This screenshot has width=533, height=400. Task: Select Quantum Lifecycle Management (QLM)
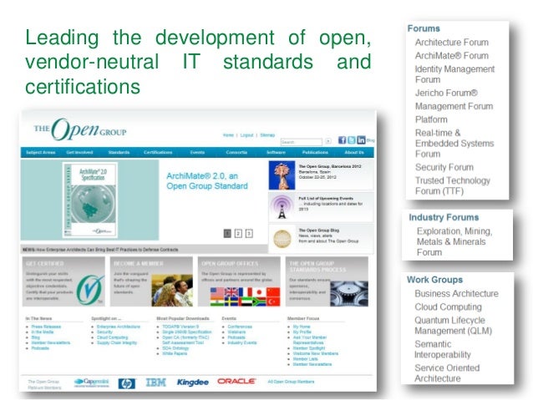(x=453, y=325)
